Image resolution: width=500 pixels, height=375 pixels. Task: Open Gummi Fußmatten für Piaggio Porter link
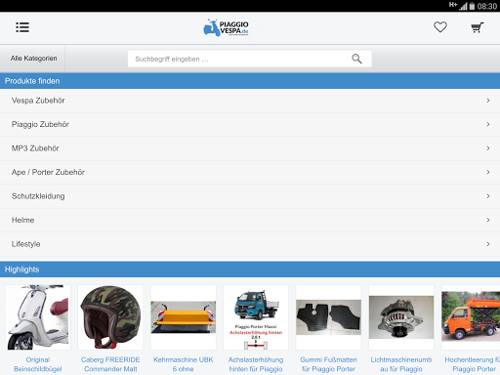[328, 364]
